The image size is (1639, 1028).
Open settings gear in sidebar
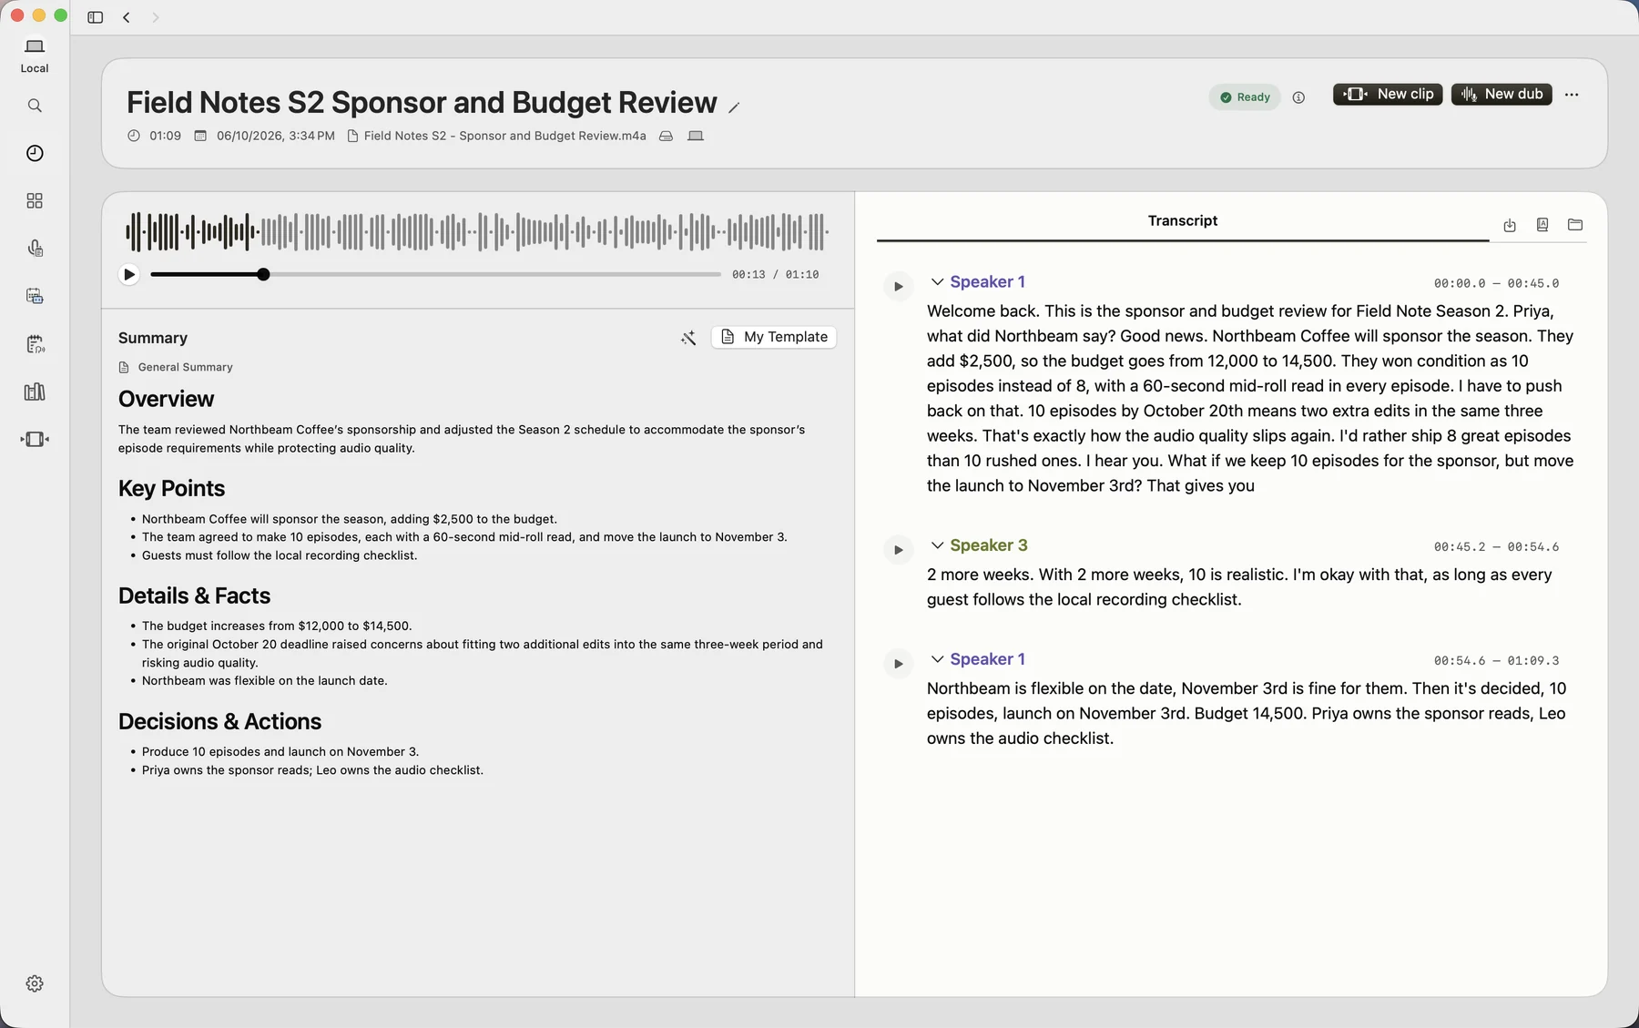click(35, 983)
